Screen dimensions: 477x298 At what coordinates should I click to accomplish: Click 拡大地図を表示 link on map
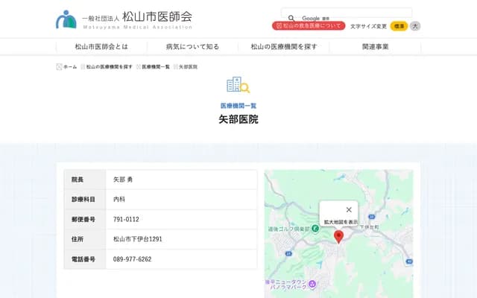[x=340, y=222]
